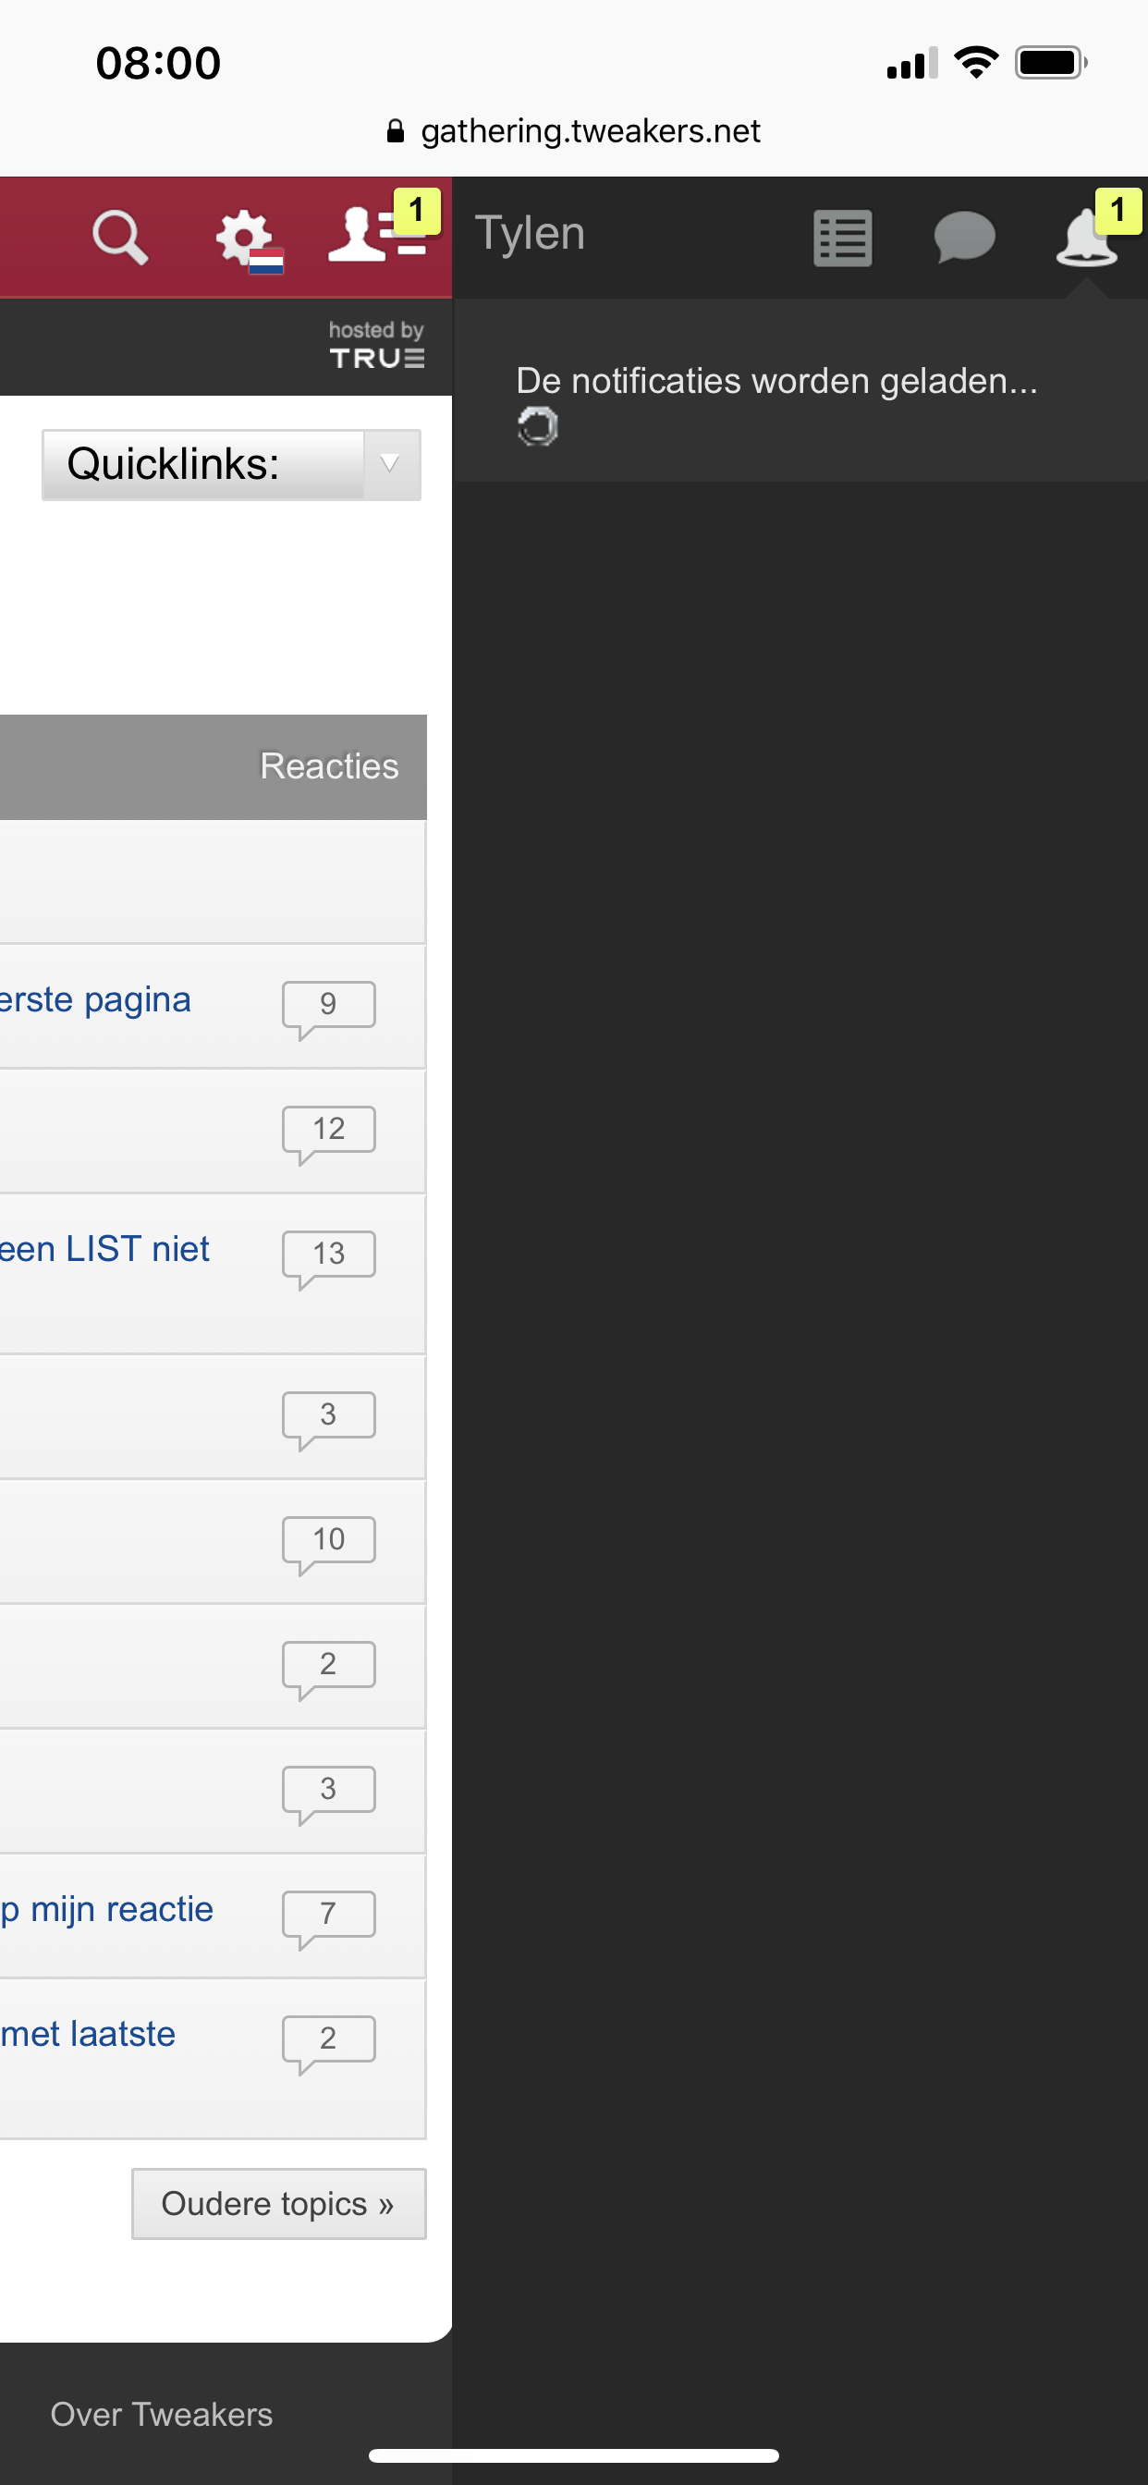The height and width of the screenshot is (2485, 1148).
Task: Open the search magnifier icon
Action: coord(119,237)
